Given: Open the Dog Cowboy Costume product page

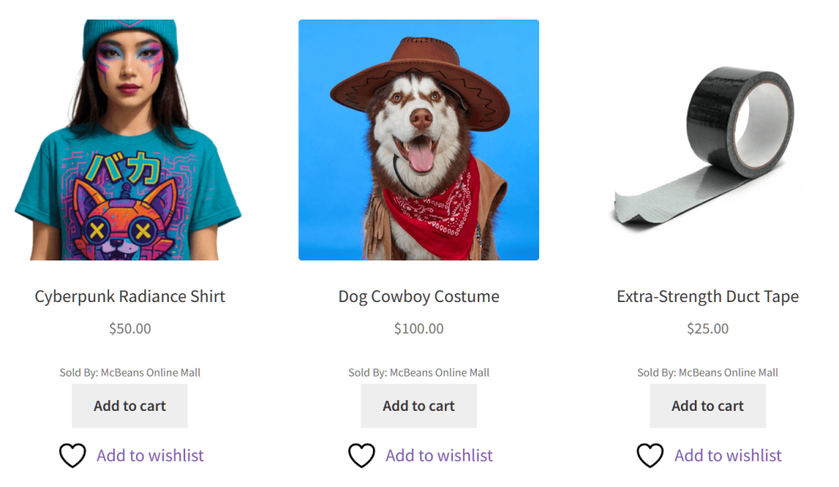Looking at the screenshot, I should pos(419,296).
